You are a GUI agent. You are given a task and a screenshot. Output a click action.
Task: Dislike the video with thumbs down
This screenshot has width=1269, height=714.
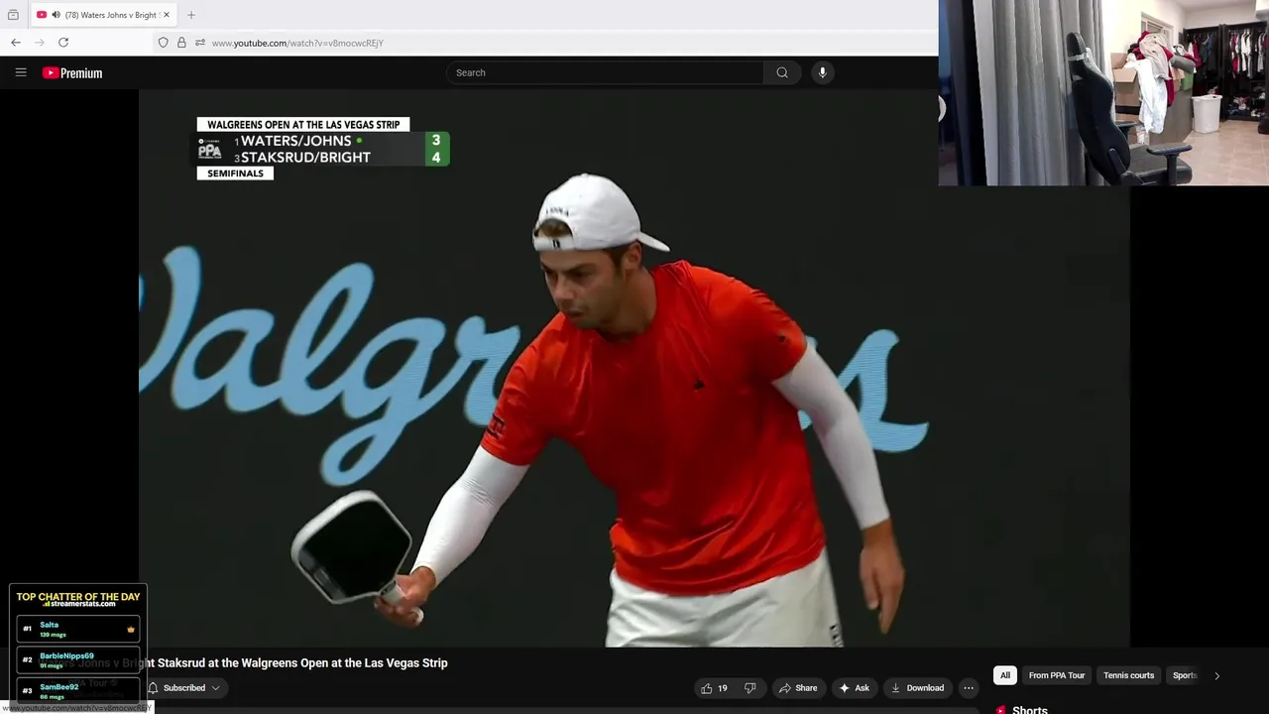click(750, 688)
